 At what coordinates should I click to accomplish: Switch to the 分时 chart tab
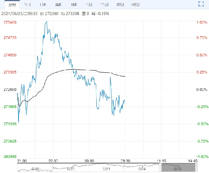click(x=12, y=4)
